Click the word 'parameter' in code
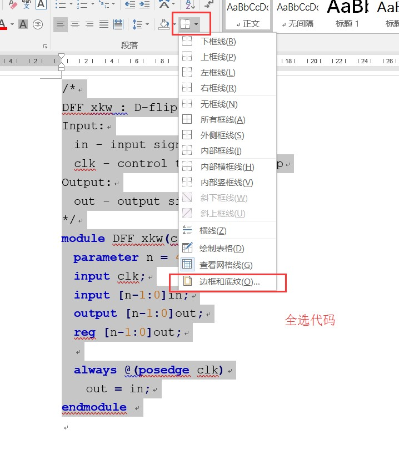Image resolution: width=399 pixels, height=450 pixels. 106,257
